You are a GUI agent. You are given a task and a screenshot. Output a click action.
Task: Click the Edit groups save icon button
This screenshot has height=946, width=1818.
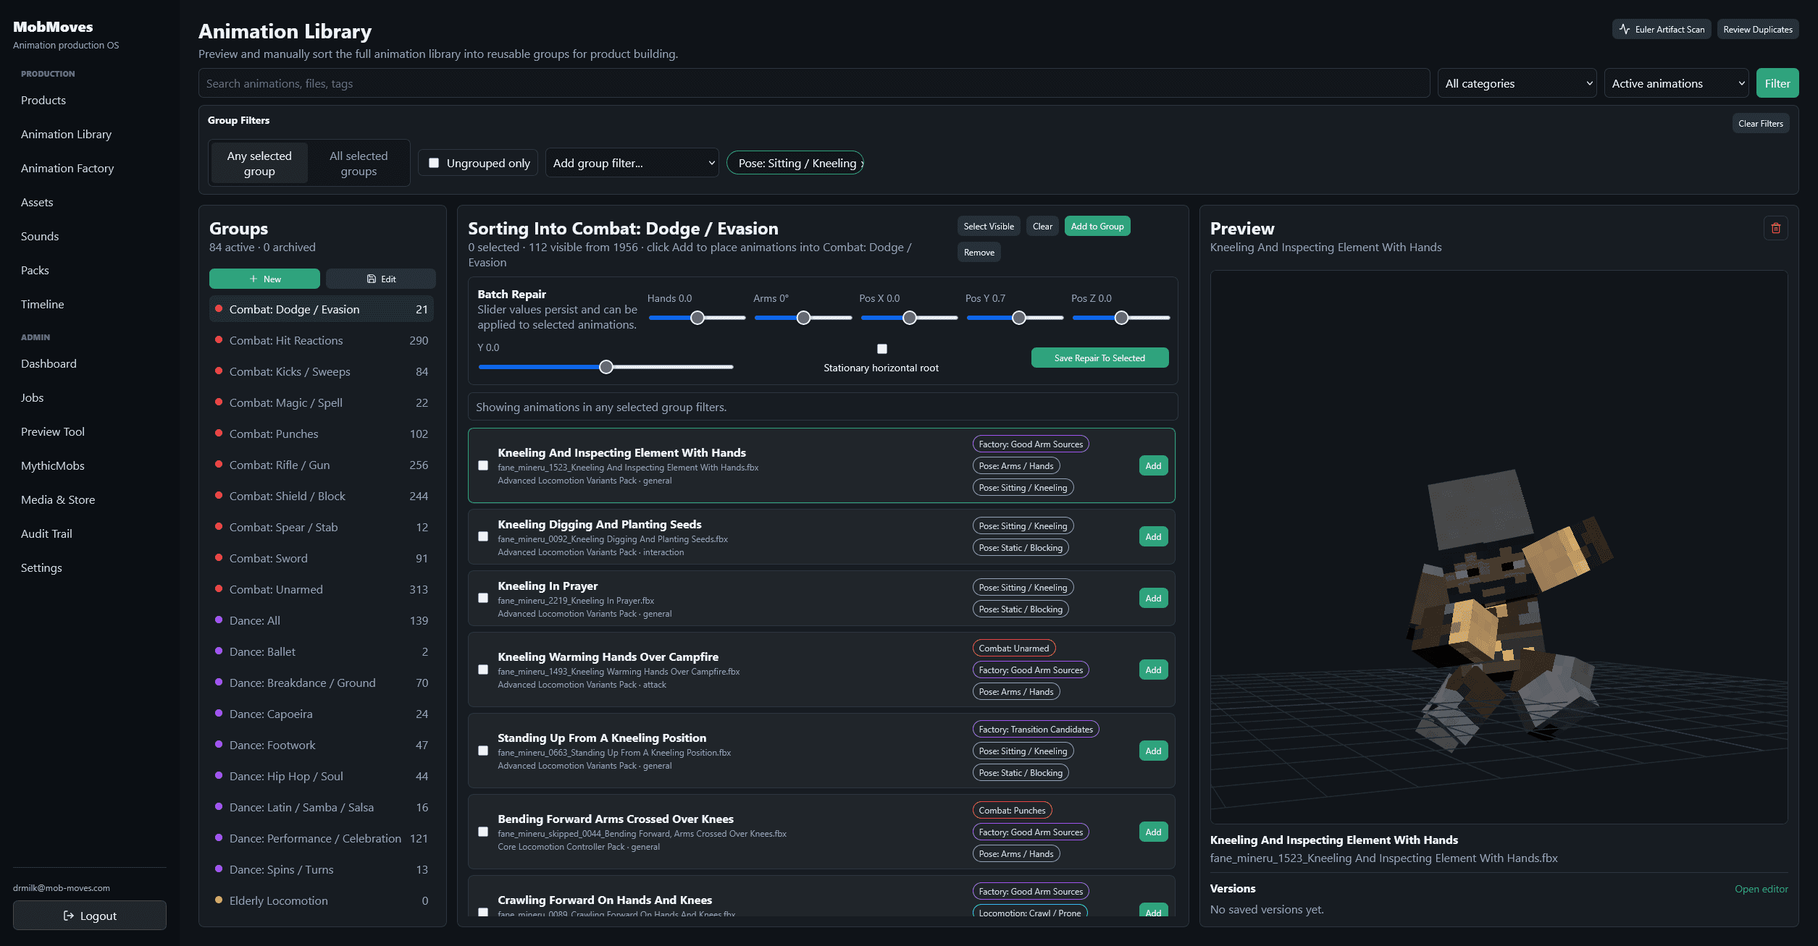point(381,279)
